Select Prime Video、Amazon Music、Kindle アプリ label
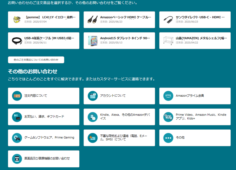This screenshot has height=170, width=236. coord(201,116)
